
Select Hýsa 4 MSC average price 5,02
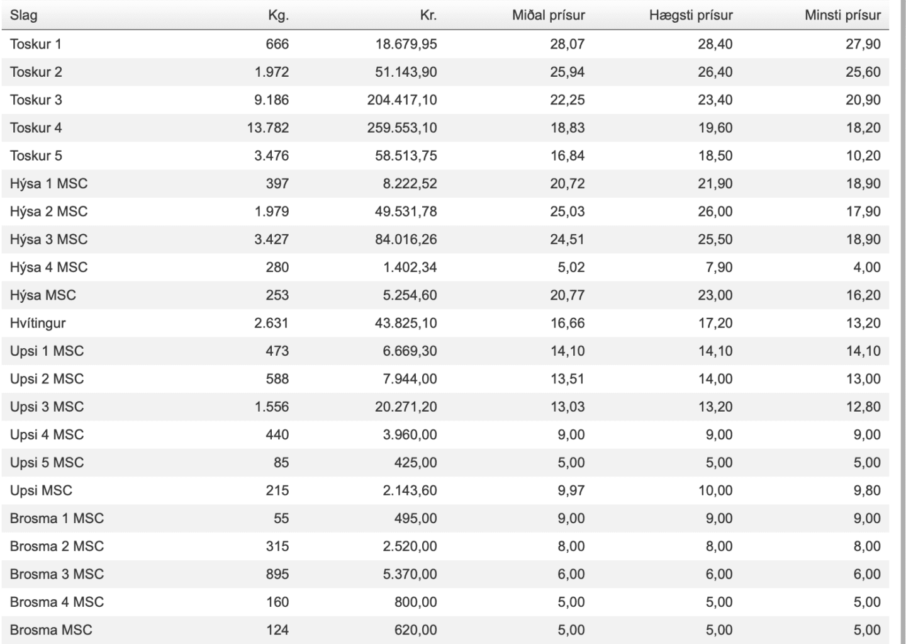tap(571, 268)
